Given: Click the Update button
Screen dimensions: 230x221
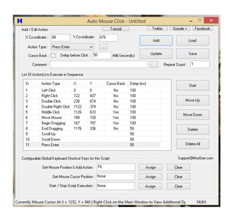Looking at the screenshot, I should 156,53.
